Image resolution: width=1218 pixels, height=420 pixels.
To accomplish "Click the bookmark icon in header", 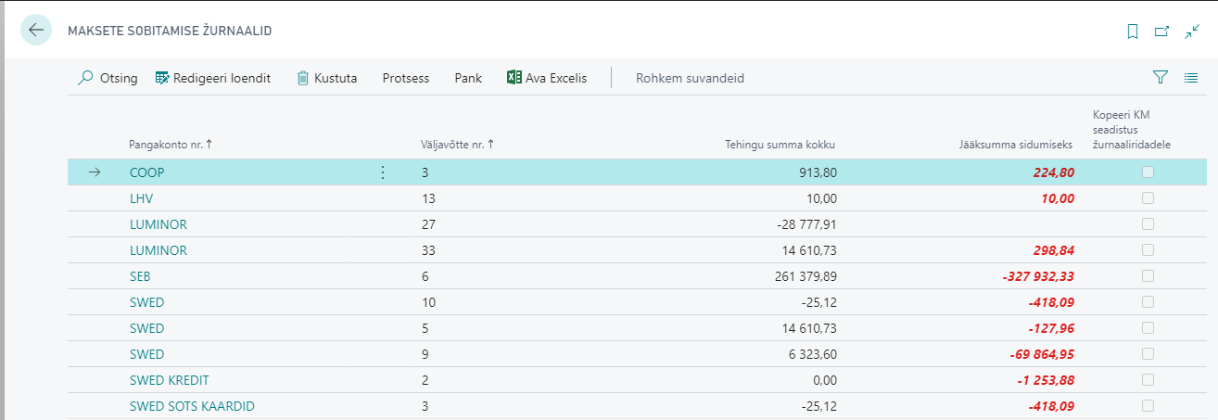I will [x=1132, y=32].
